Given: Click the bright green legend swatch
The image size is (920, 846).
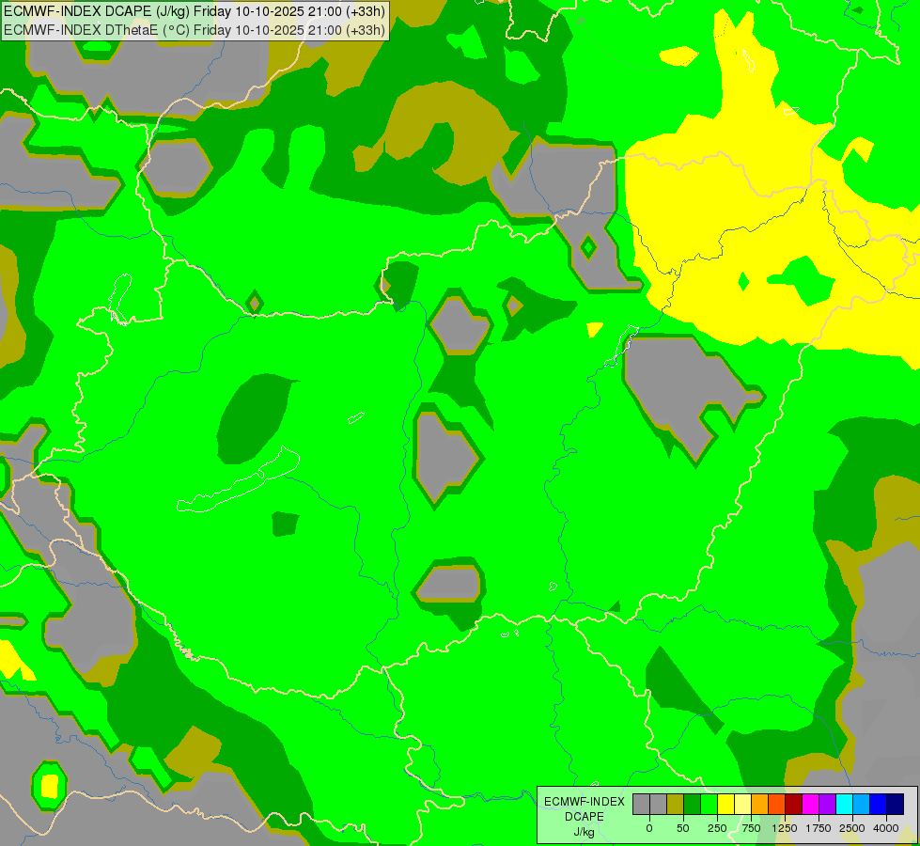Looking at the screenshot, I should [709, 804].
